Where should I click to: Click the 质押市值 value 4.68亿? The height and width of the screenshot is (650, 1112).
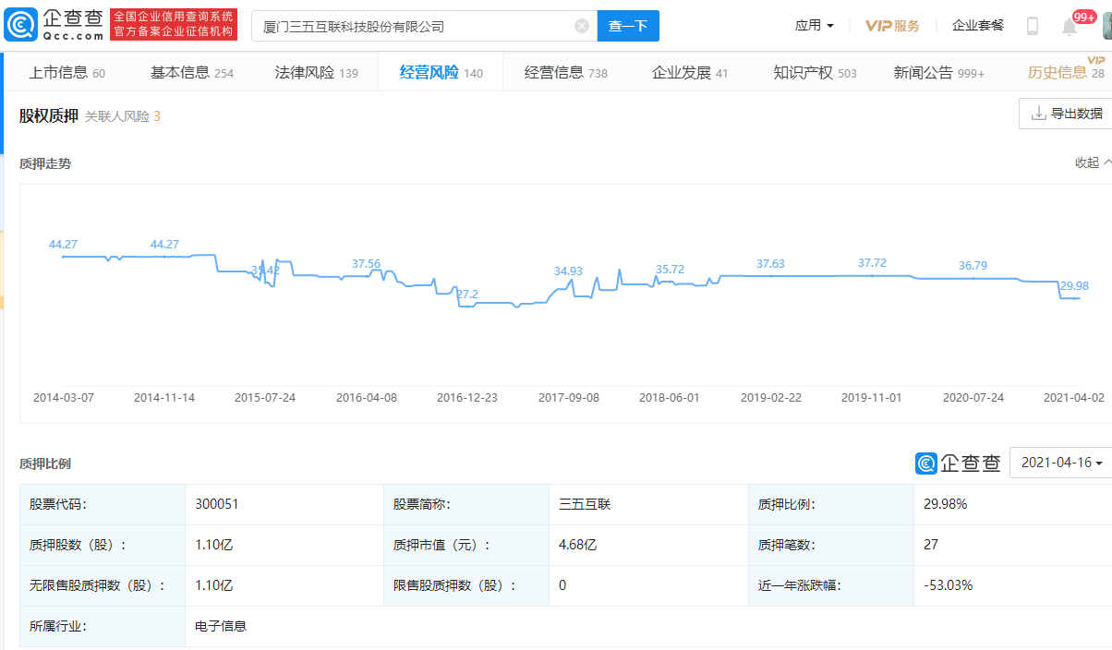click(x=578, y=545)
